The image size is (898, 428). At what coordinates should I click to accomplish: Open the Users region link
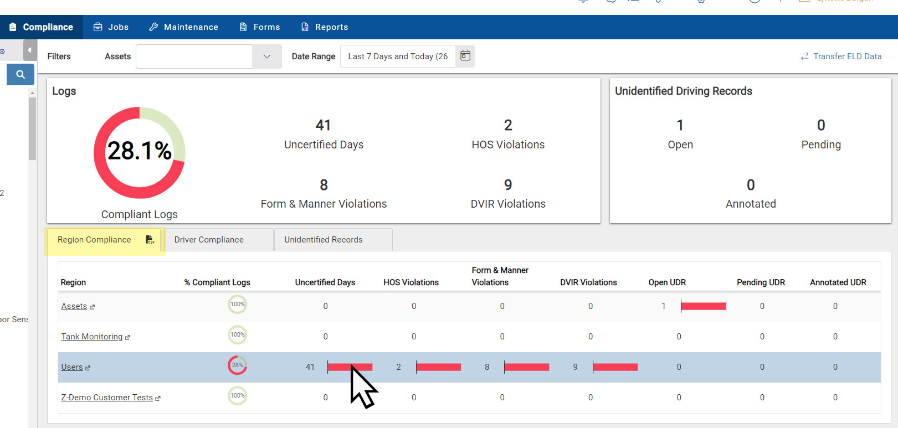point(72,367)
